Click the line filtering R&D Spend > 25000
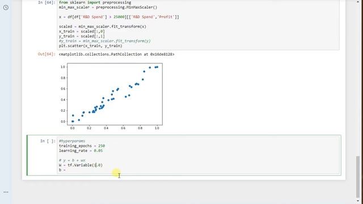 click(119, 17)
